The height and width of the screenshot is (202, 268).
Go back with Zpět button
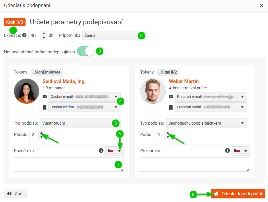coord(15,194)
